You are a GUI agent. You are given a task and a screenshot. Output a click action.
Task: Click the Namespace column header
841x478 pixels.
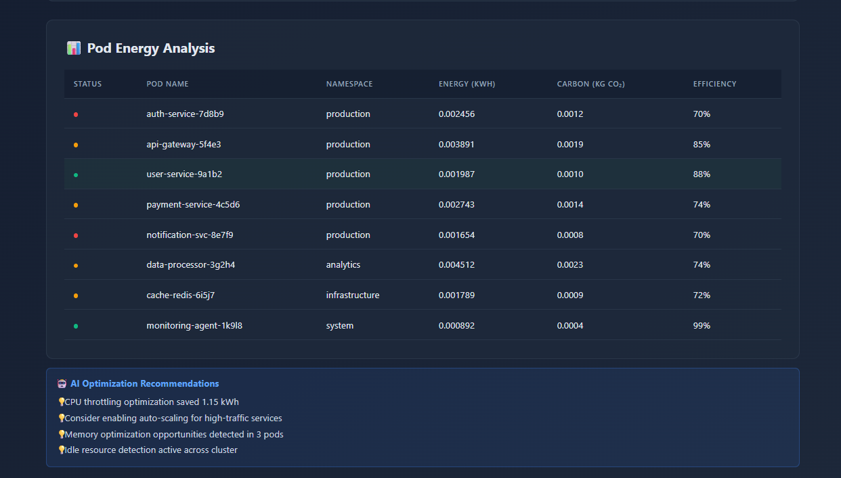point(349,84)
